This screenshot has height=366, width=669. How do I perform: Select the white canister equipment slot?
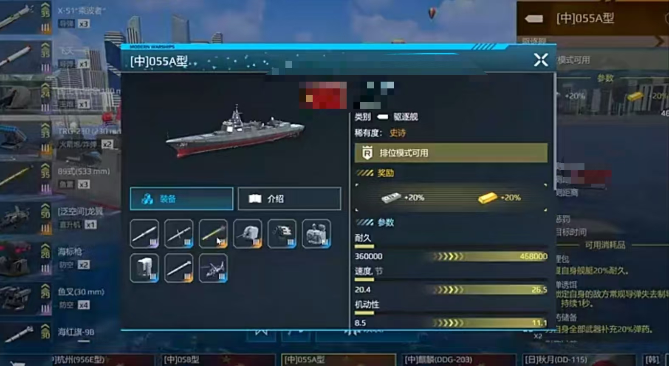(144, 268)
